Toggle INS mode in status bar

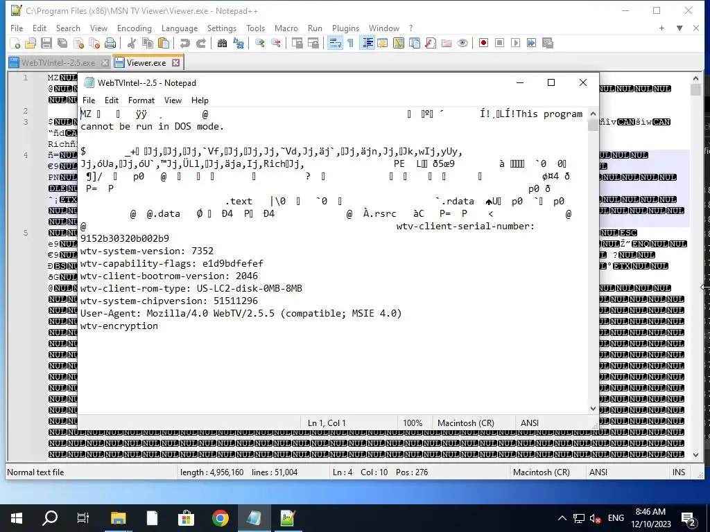(x=678, y=472)
